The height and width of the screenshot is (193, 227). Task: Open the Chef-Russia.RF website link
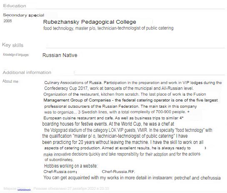coord(118,172)
